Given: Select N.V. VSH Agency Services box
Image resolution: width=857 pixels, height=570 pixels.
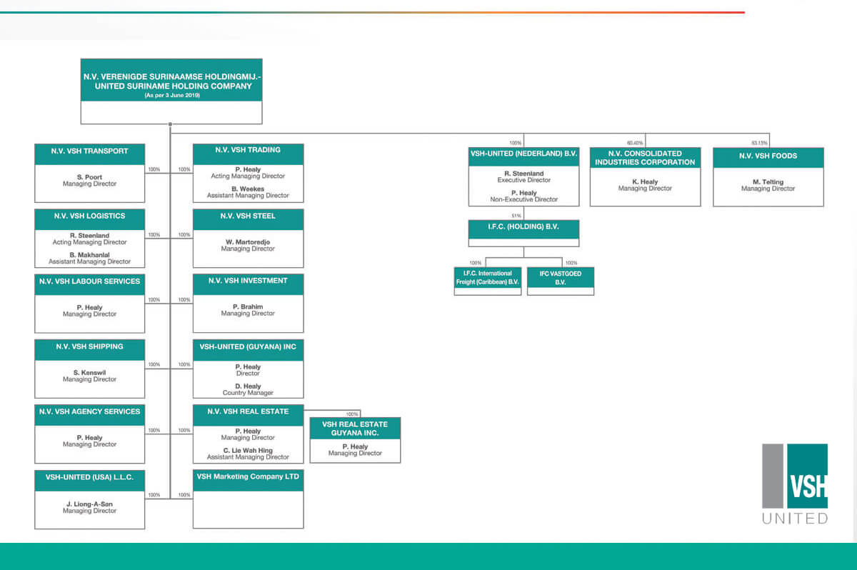Looking at the screenshot, I should (89, 434).
